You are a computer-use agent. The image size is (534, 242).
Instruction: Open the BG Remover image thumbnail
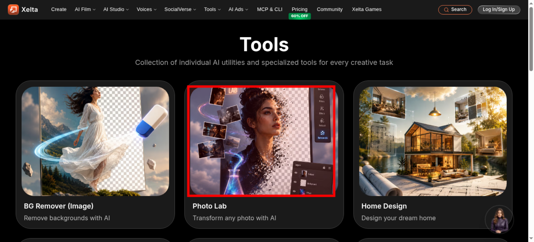(x=95, y=141)
